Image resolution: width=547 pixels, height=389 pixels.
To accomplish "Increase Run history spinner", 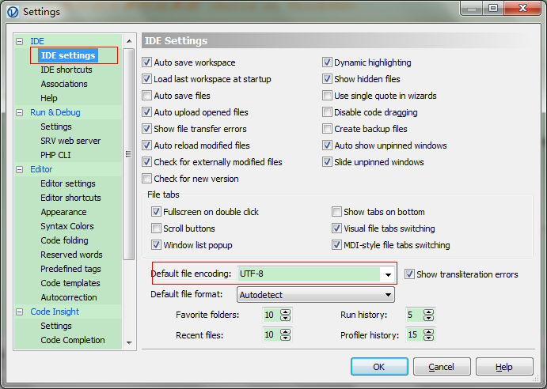I will pyautogui.click(x=428, y=312).
